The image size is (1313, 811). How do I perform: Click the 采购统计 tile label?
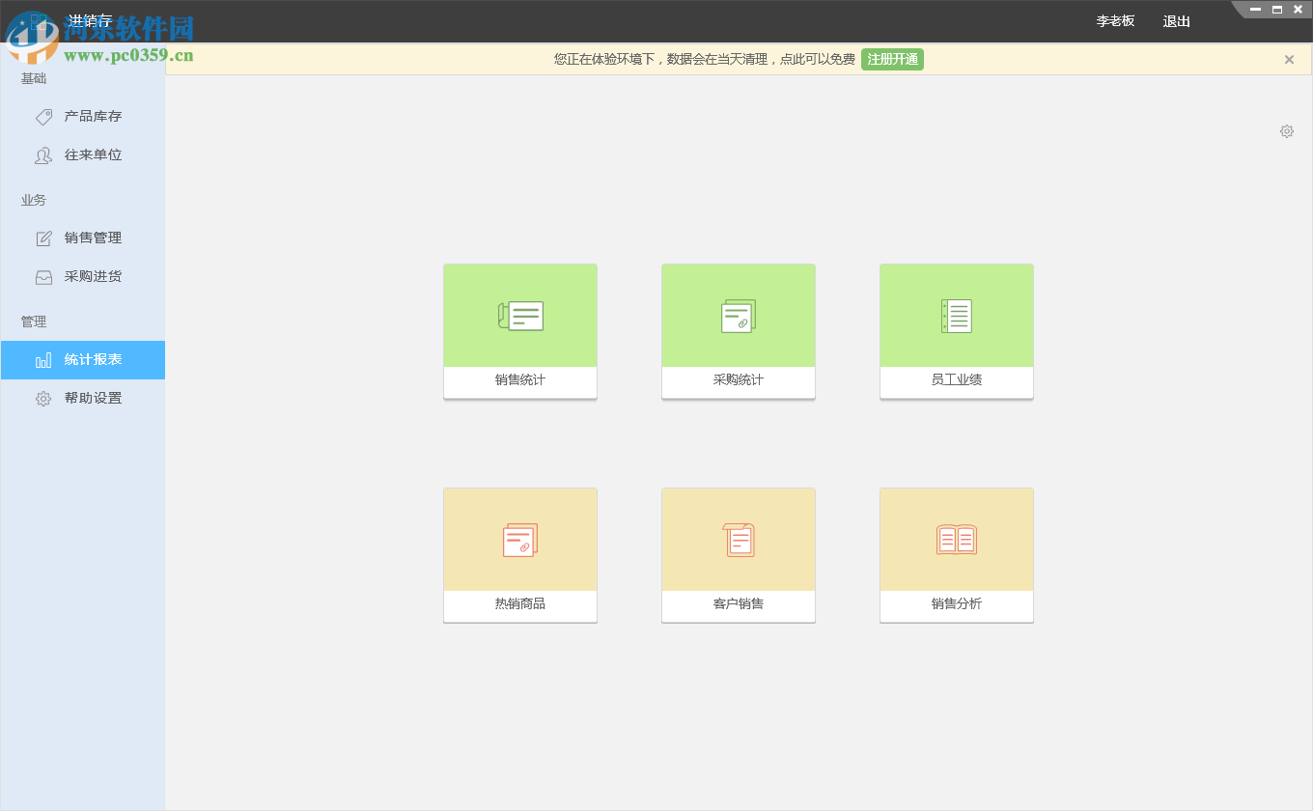click(x=739, y=380)
